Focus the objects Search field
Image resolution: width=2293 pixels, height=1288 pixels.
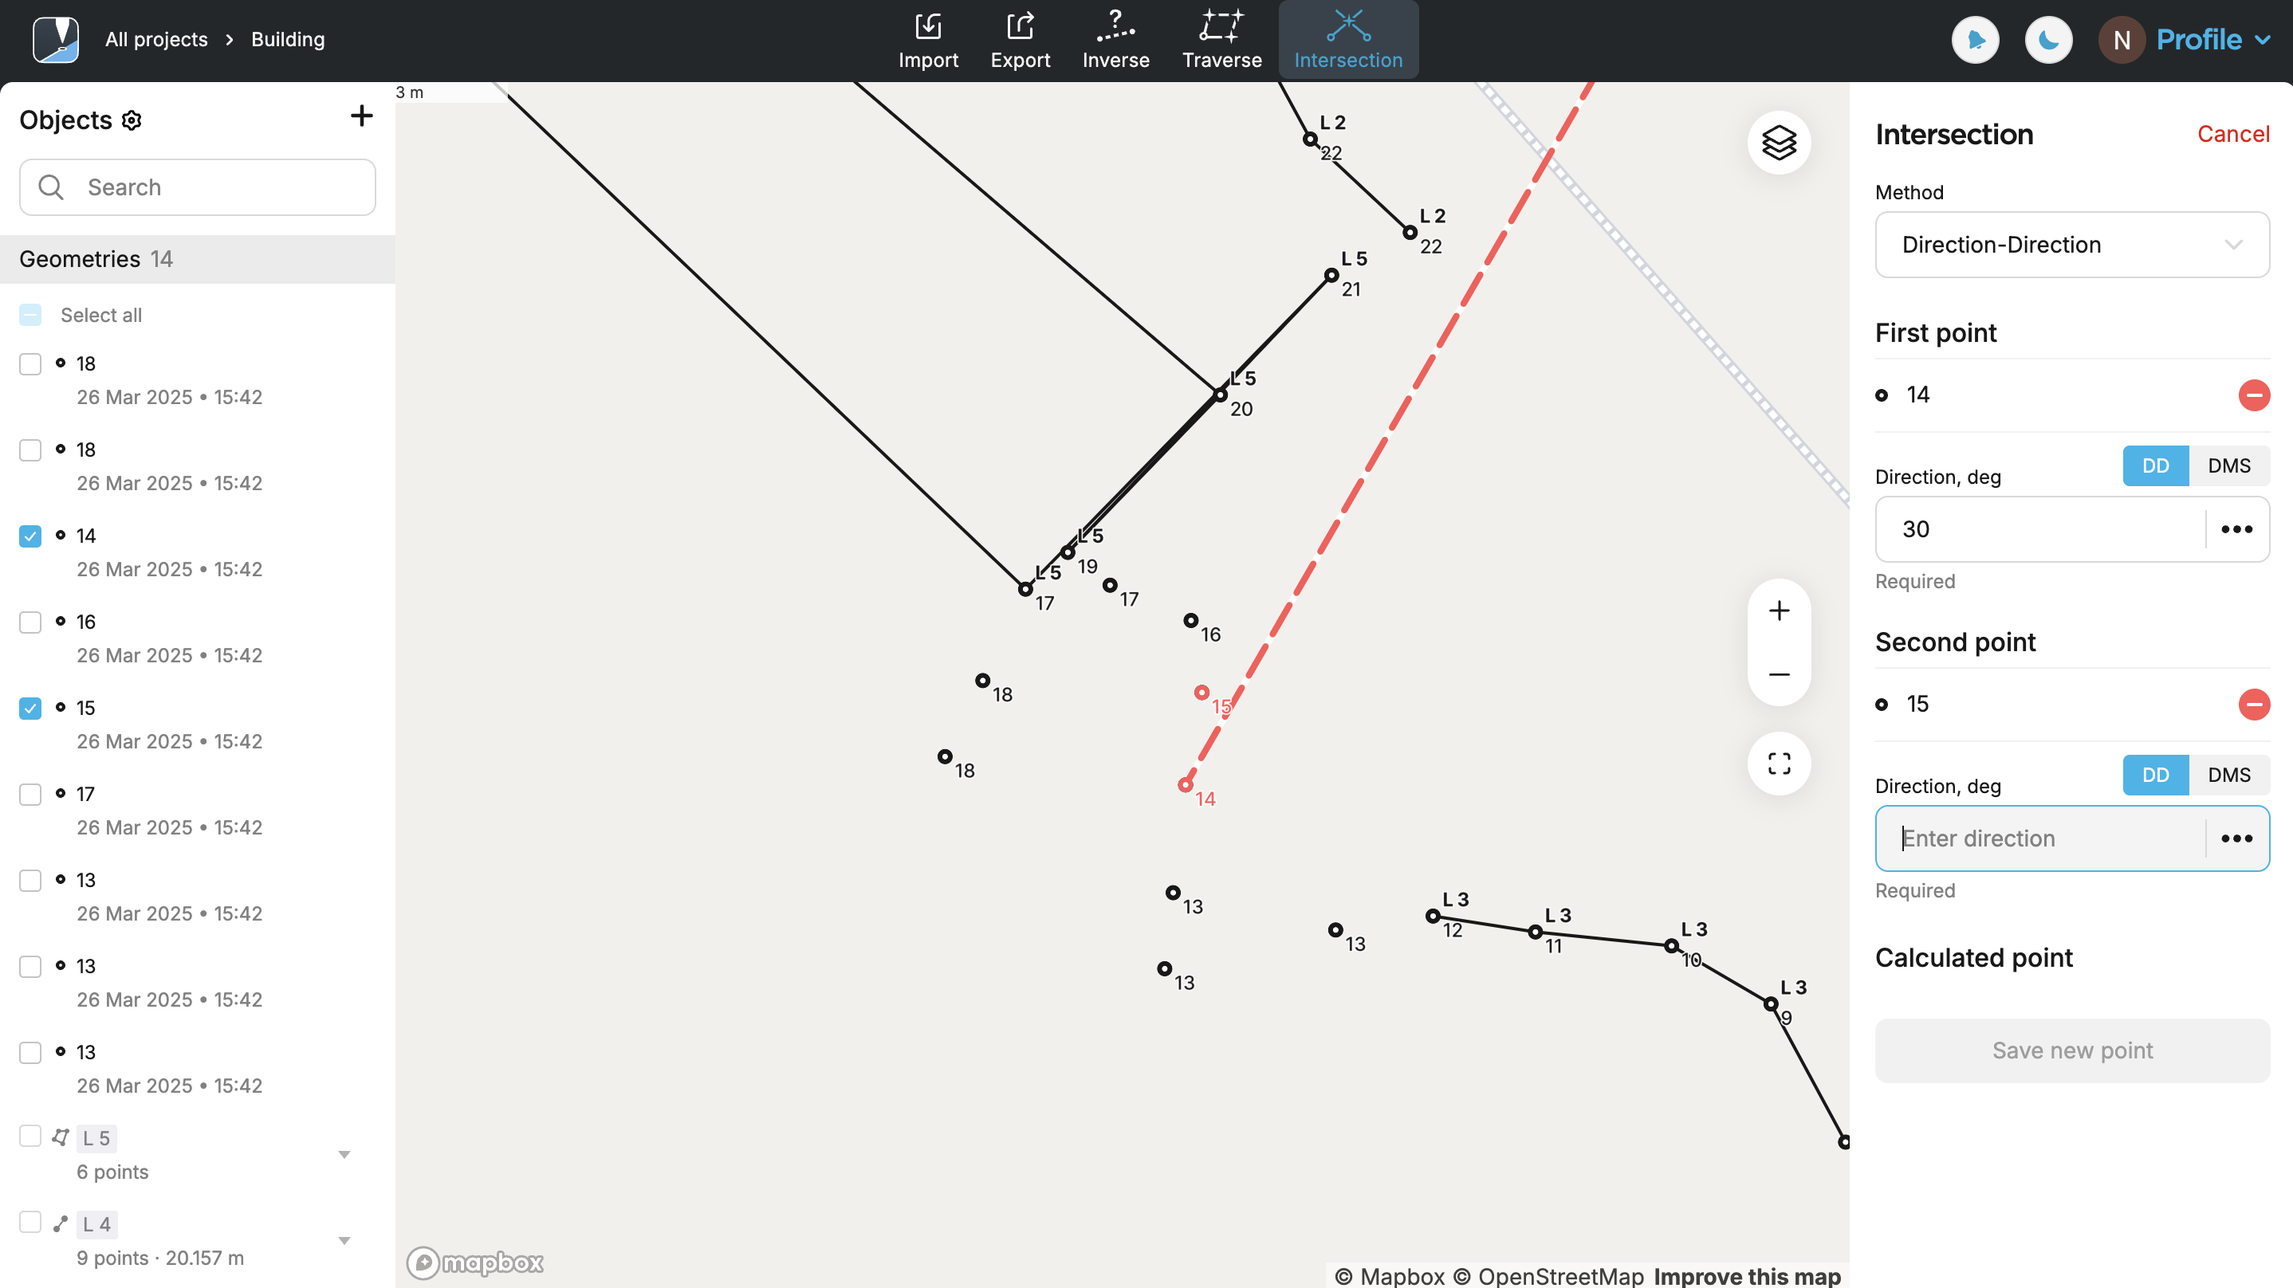click(x=198, y=187)
